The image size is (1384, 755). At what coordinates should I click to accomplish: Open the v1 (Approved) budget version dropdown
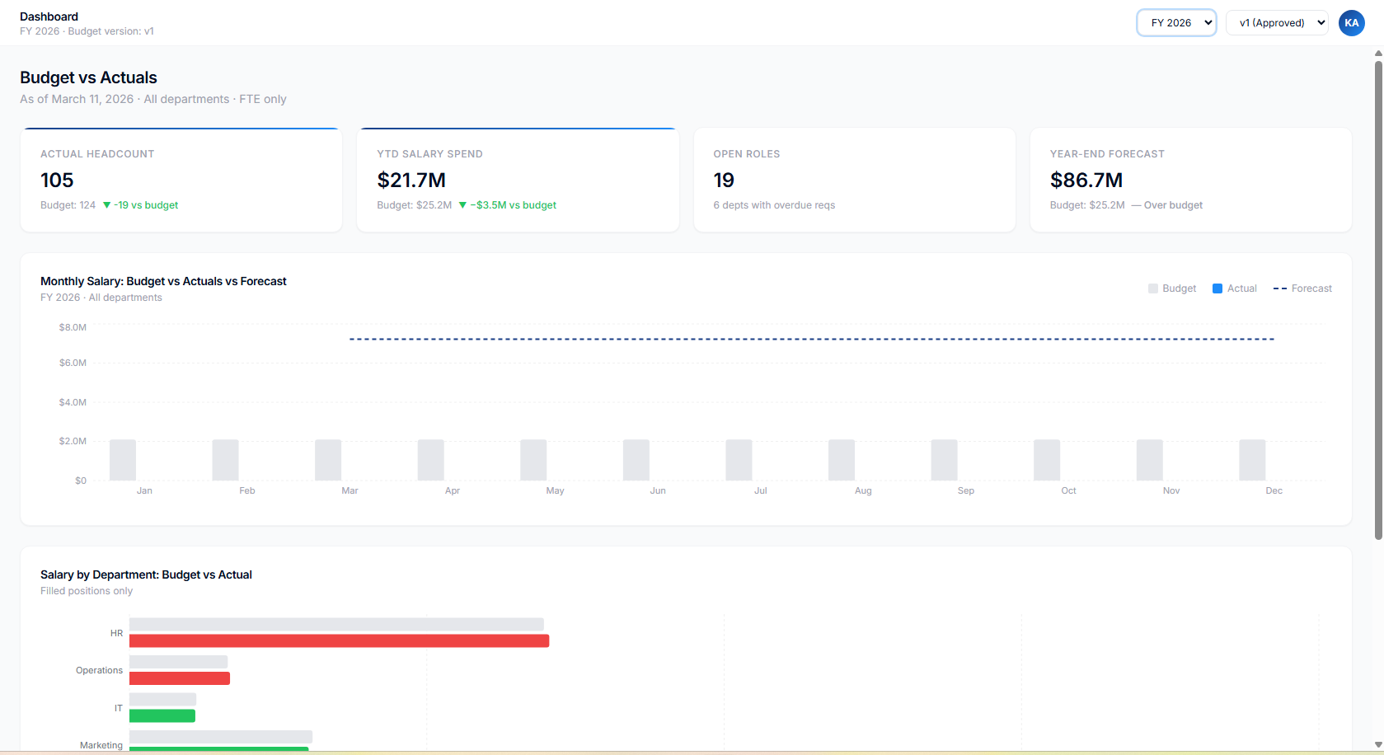[1276, 22]
